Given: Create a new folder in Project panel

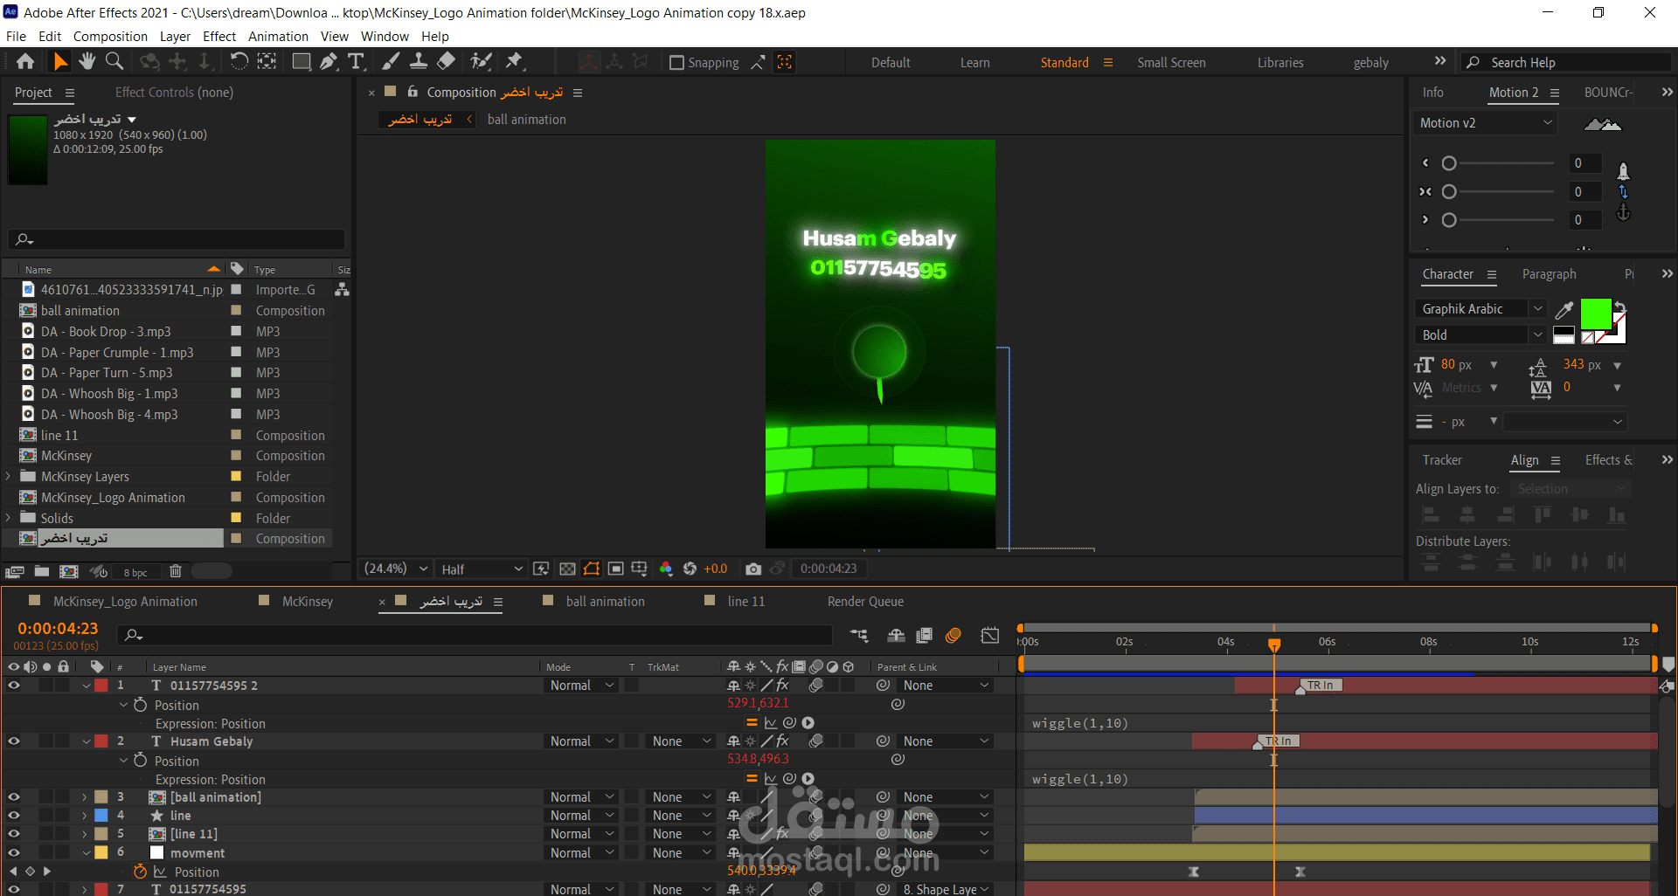Looking at the screenshot, I should [x=42, y=572].
